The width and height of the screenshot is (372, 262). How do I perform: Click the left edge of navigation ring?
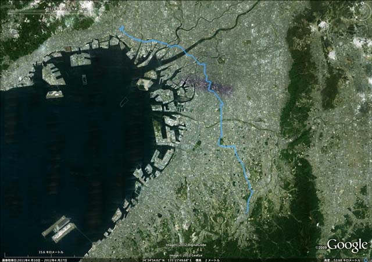[354, 11]
